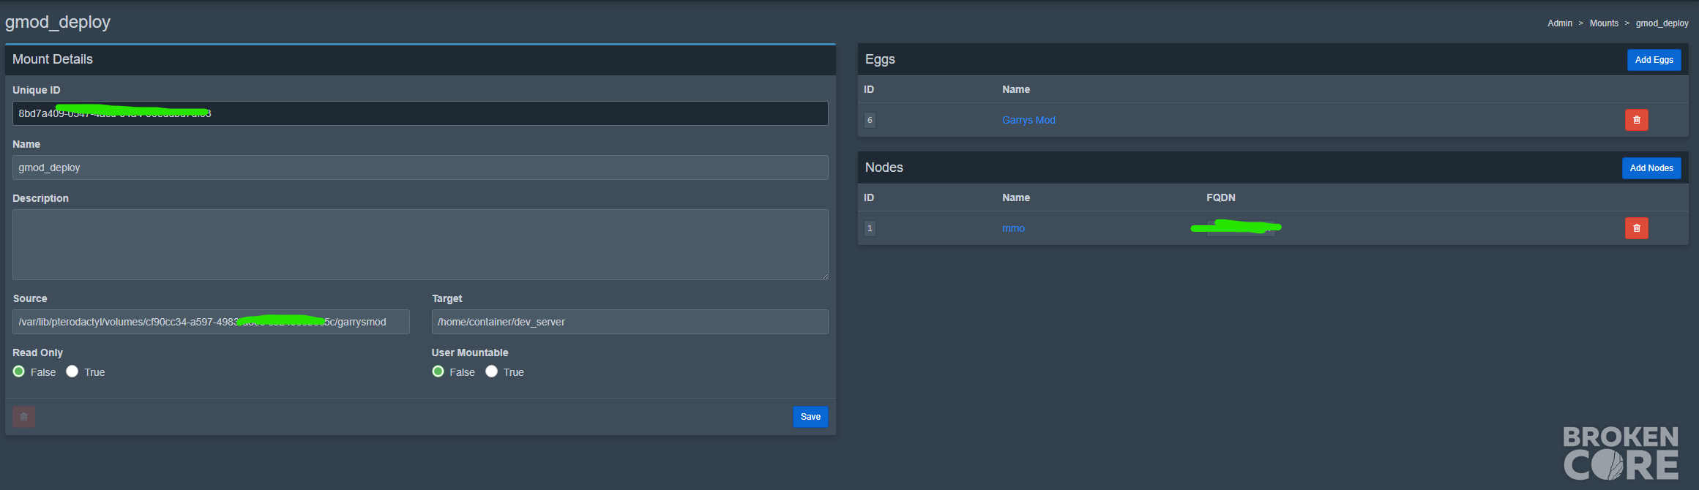The height and width of the screenshot is (490, 1699).
Task: Open the mmo node link
Action: tap(1013, 228)
